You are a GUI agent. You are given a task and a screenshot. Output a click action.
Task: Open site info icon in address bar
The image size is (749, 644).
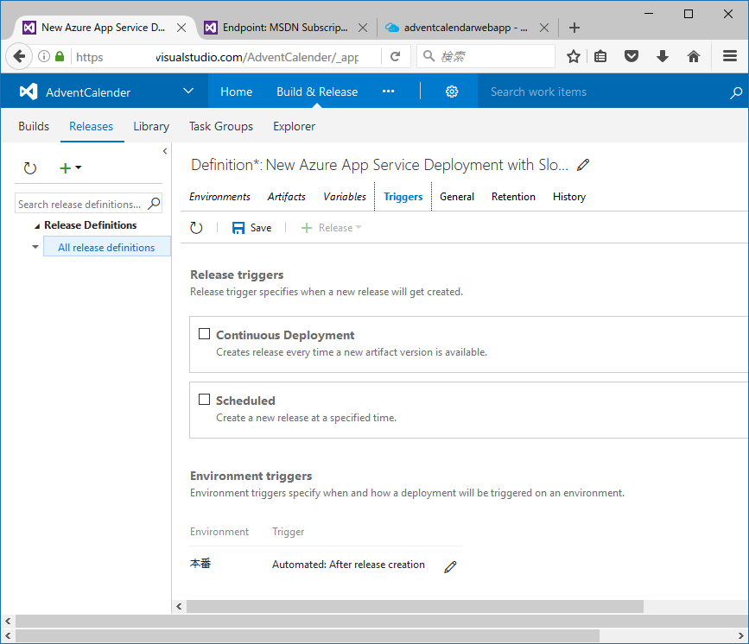coord(44,56)
